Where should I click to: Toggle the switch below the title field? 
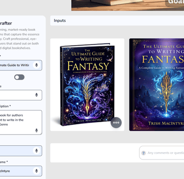(19, 77)
